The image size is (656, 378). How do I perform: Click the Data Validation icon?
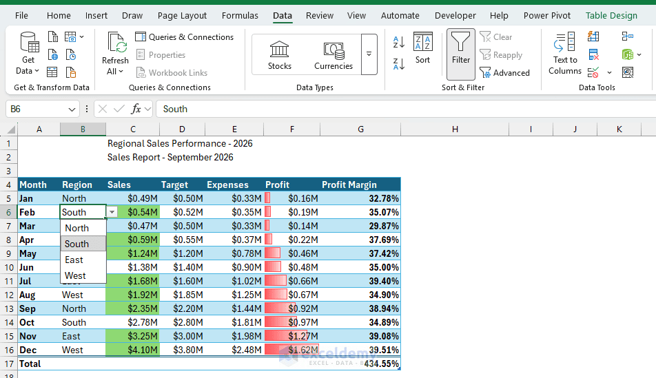pos(593,73)
